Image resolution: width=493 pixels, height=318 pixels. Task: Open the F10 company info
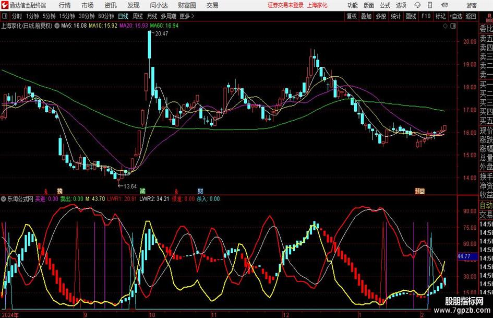426,16
